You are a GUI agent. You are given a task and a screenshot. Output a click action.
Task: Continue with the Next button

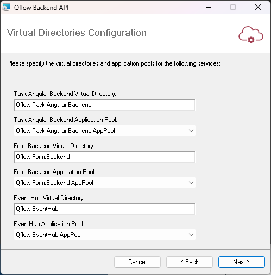coord(242,262)
